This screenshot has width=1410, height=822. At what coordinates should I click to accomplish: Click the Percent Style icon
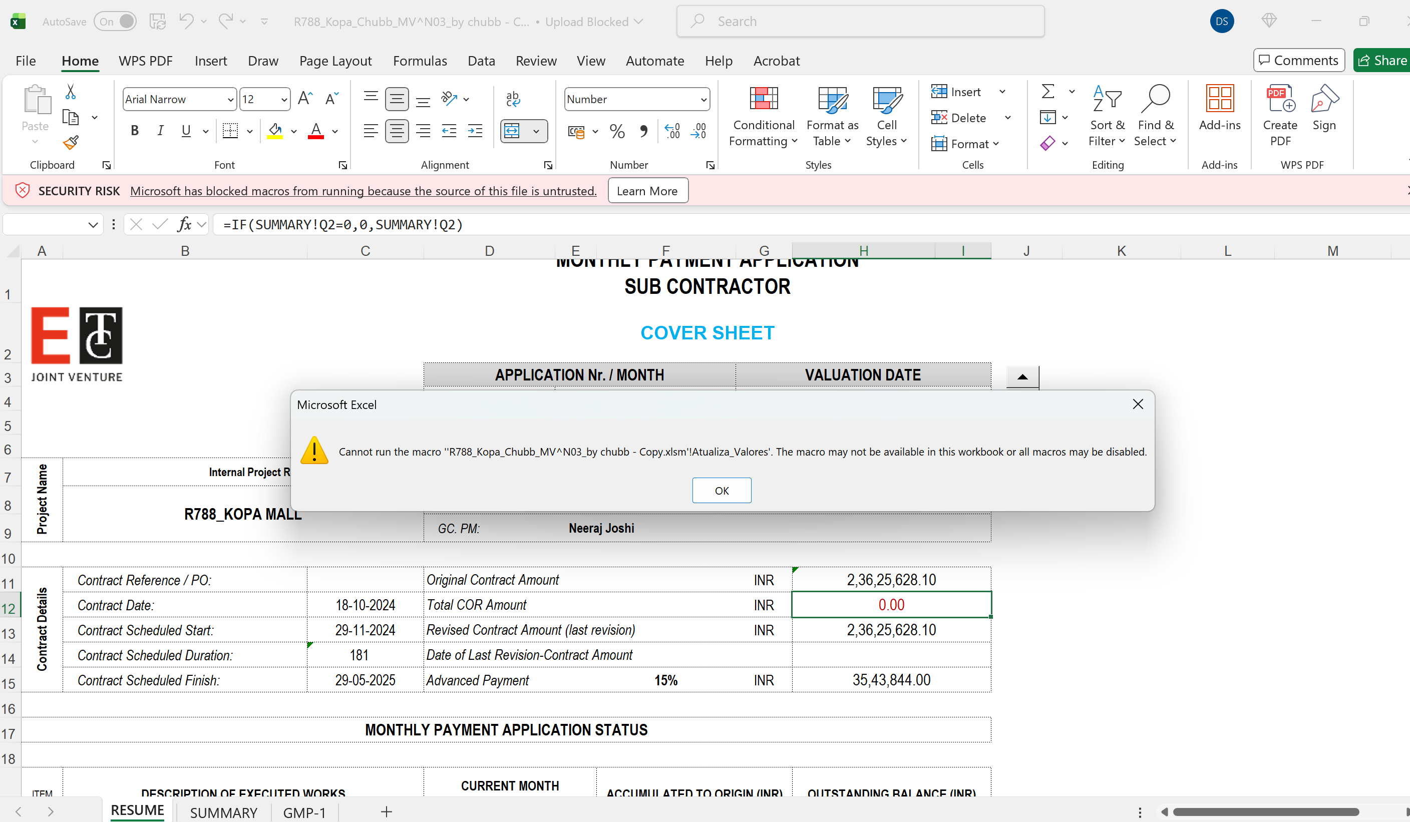(x=617, y=131)
